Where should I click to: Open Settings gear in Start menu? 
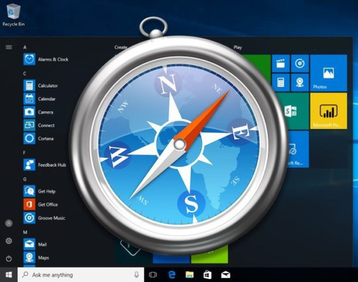pos(9,241)
